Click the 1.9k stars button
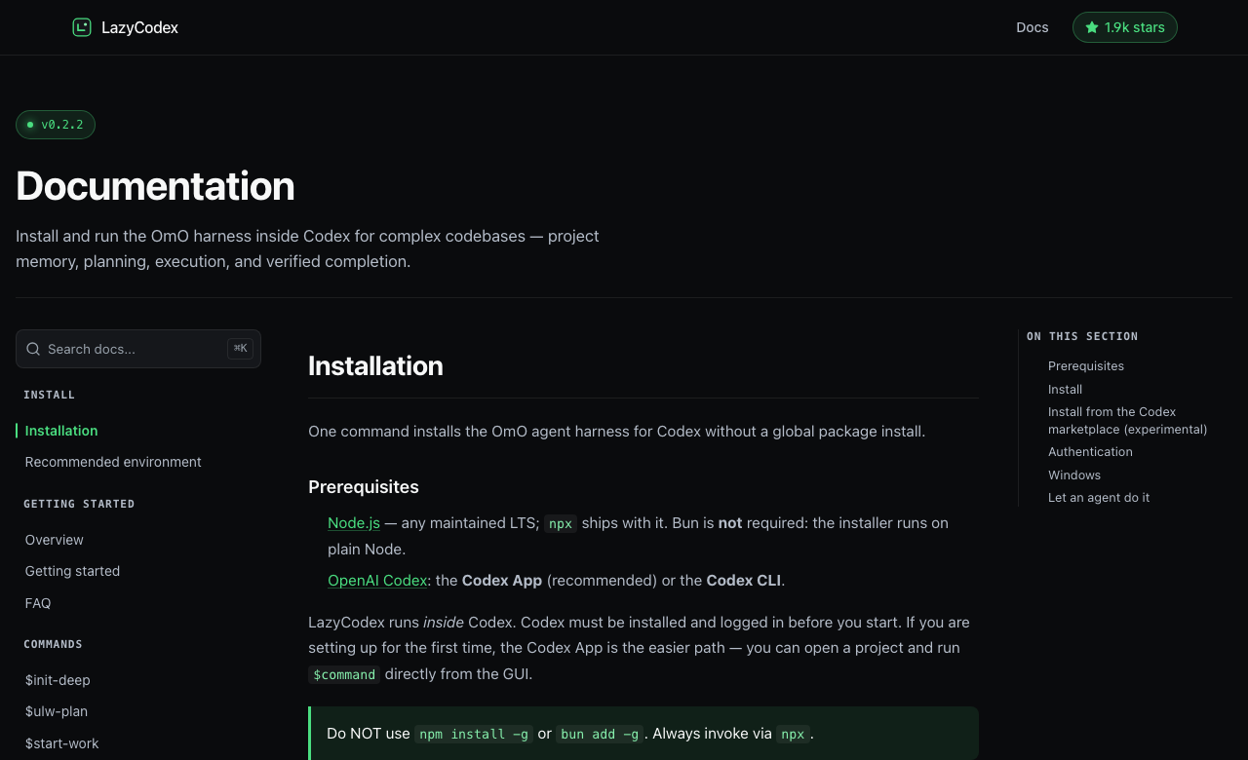This screenshot has width=1248, height=760. (x=1125, y=27)
